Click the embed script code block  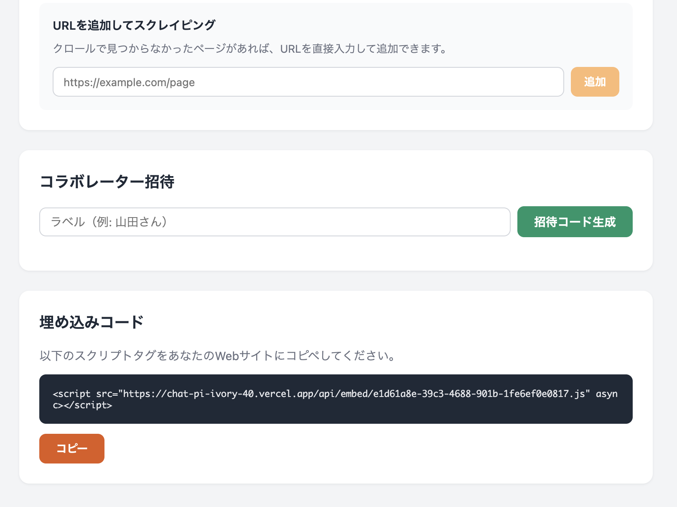tap(336, 399)
